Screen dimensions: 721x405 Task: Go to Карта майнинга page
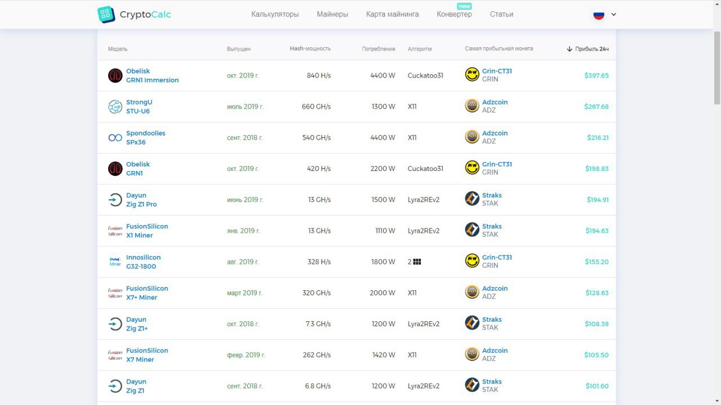pyautogui.click(x=392, y=14)
